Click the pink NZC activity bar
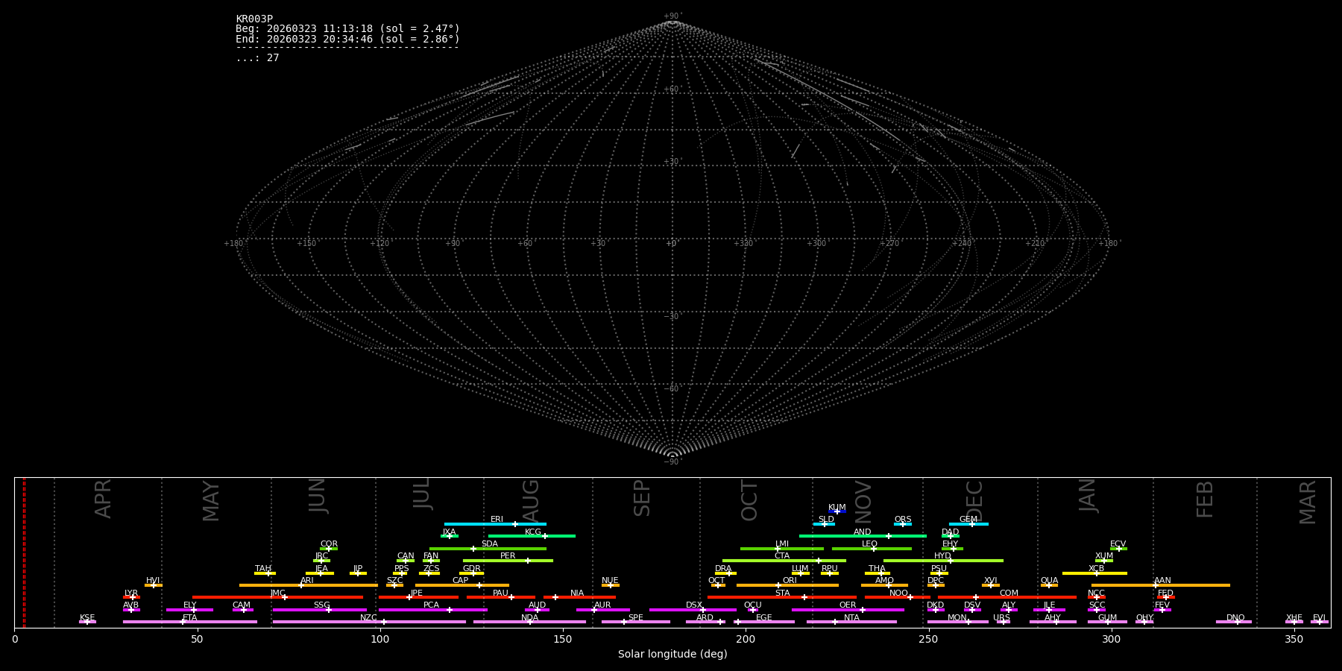1342x671 pixels. tap(369, 622)
